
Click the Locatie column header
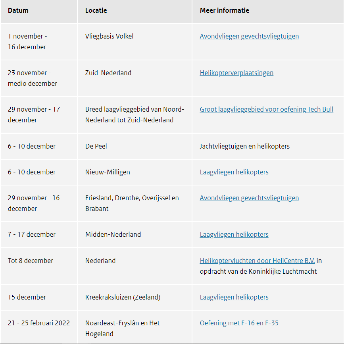(96, 11)
